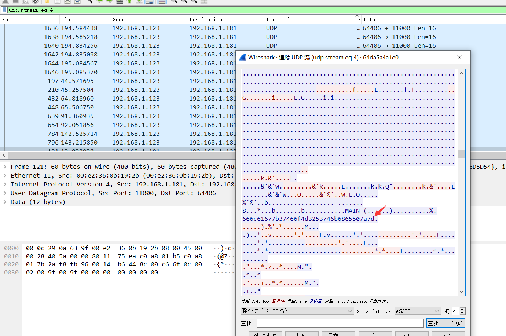Select packet number 639 row
The height and width of the screenshot is (336, 506).
click(118, 116)
